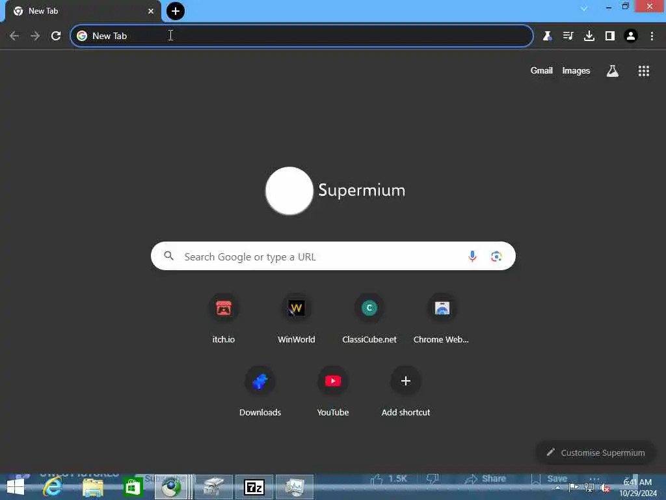Open the tab search chevron
This screenshot has width=666, height=500.
coord(584,8)
